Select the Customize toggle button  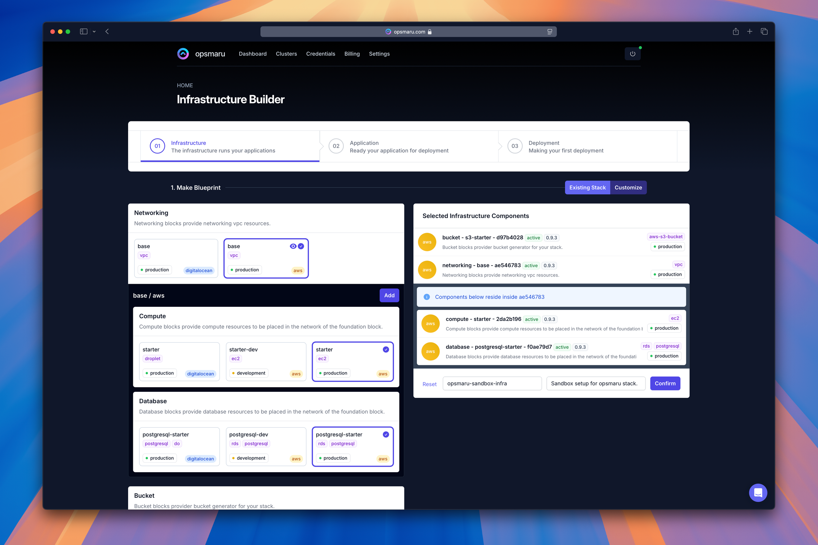click(628, 187)
